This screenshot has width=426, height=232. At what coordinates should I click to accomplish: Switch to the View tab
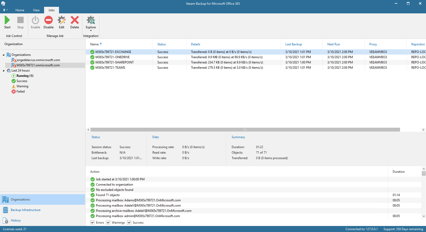click(36, 10)
